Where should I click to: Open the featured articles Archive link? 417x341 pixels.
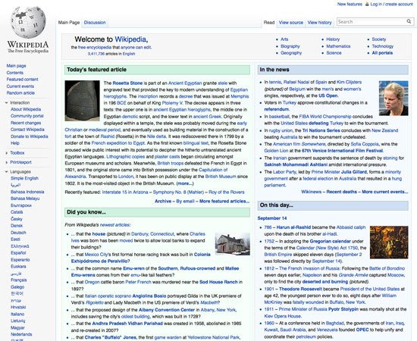163,202
